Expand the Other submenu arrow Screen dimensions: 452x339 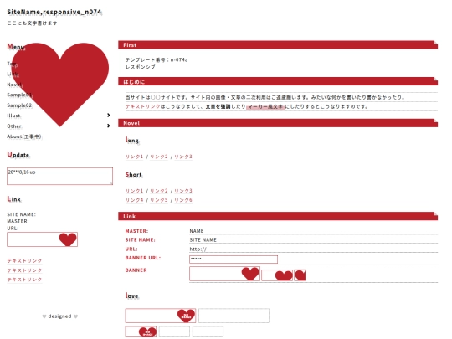coord(109,126)
